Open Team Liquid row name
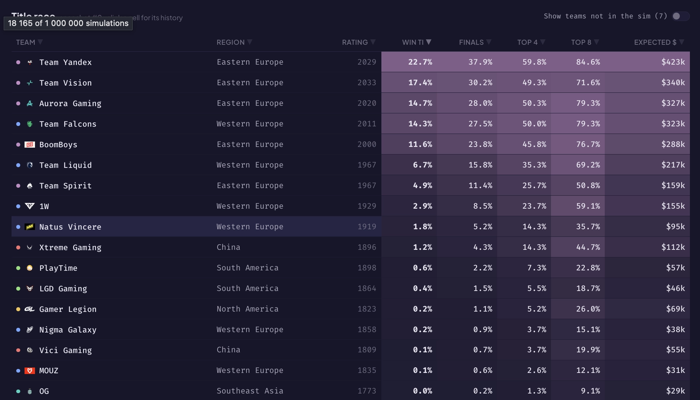Viewport: 700px width, 400px height. [66, 165]
